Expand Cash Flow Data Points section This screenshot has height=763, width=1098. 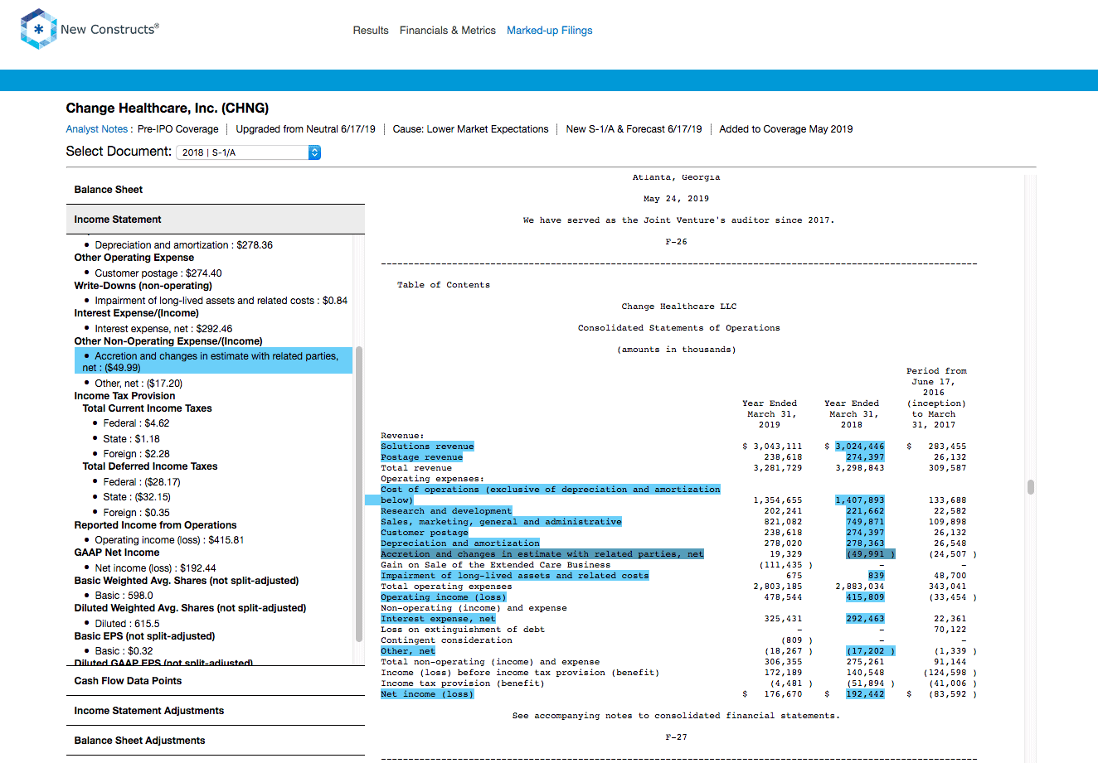(216, 681)
